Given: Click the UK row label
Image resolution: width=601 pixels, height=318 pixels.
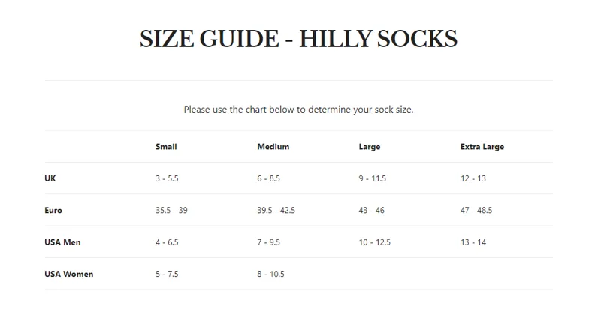Looking at the screenshot, I should 50,178.
